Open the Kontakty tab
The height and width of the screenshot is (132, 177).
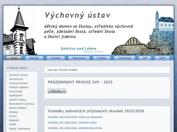(56, 58)
